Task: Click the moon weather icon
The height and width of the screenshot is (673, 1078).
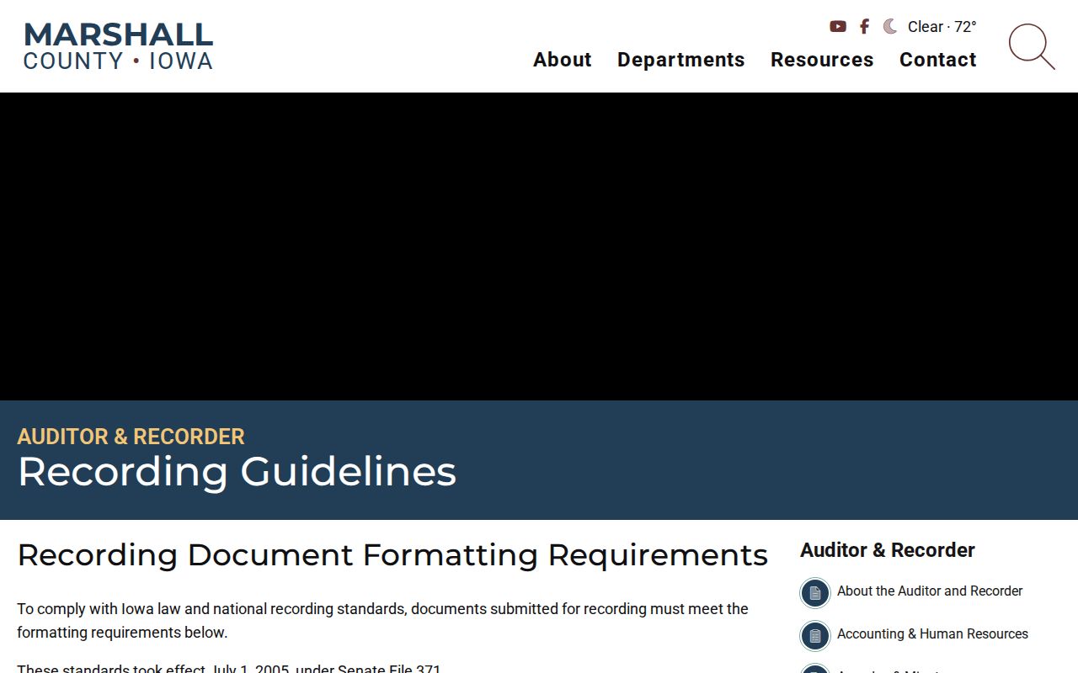Action: tap(890, 27)
